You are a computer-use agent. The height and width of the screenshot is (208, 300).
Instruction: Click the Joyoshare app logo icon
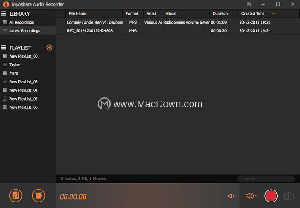(6, 4)
